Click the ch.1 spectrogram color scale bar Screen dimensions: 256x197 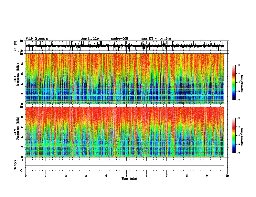[x=234, y=82]
